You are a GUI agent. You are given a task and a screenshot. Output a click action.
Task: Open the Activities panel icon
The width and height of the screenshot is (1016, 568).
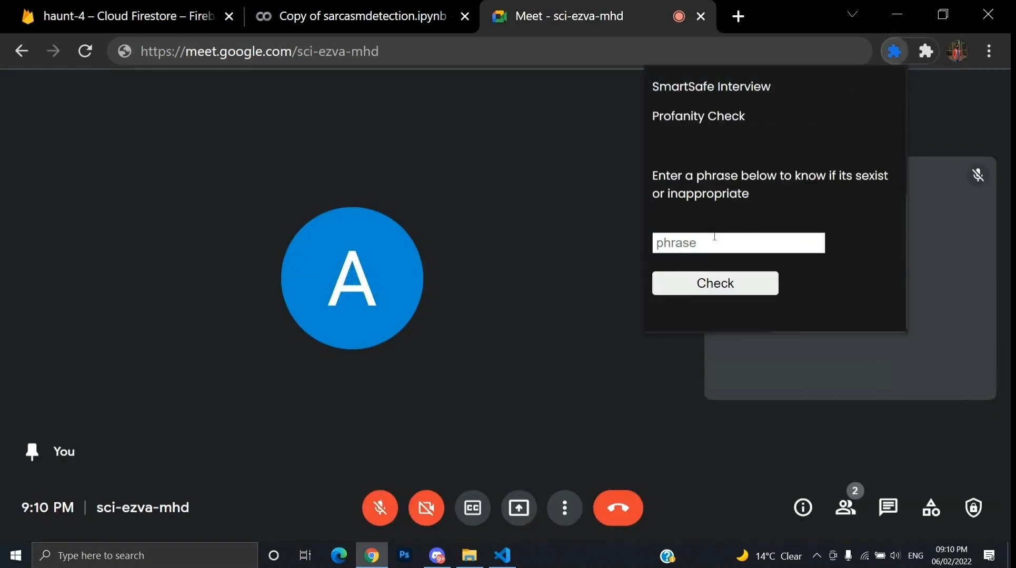tap(931, 508)
